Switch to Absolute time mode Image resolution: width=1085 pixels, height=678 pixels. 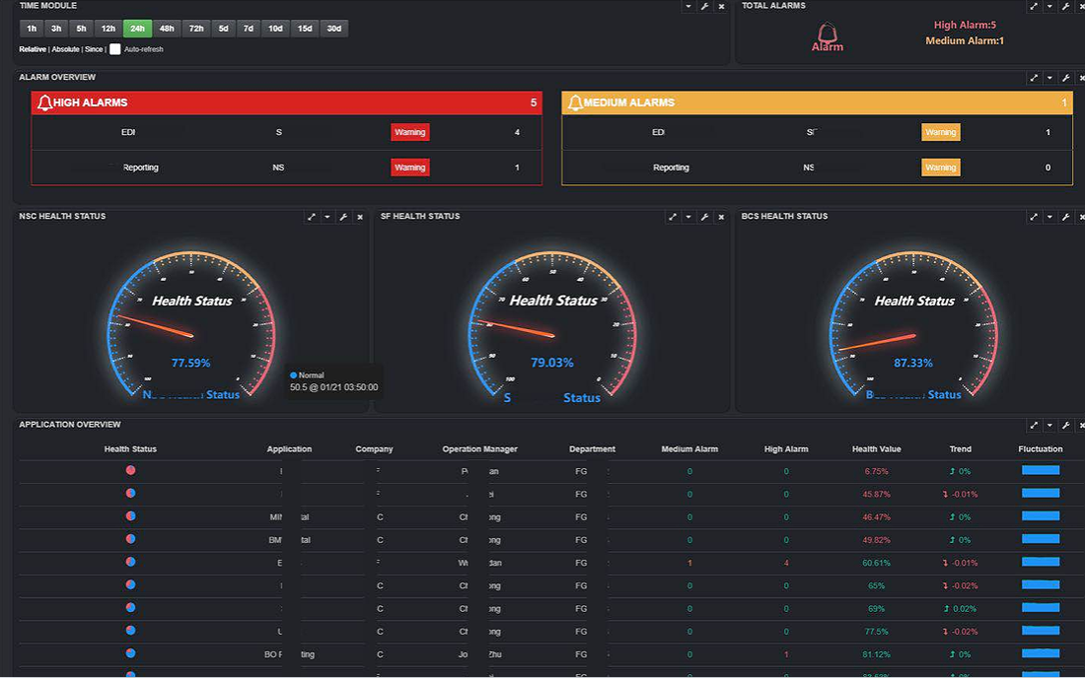pyautogui.click(x=65, y=48)
